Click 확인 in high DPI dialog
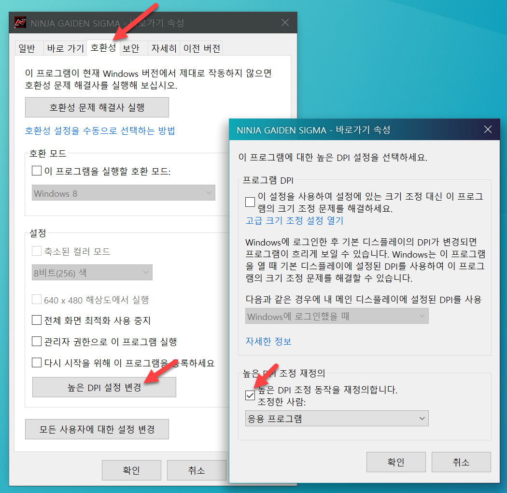Screen dimensions: 507x493 pyautogui.click(x=396, y=462)
